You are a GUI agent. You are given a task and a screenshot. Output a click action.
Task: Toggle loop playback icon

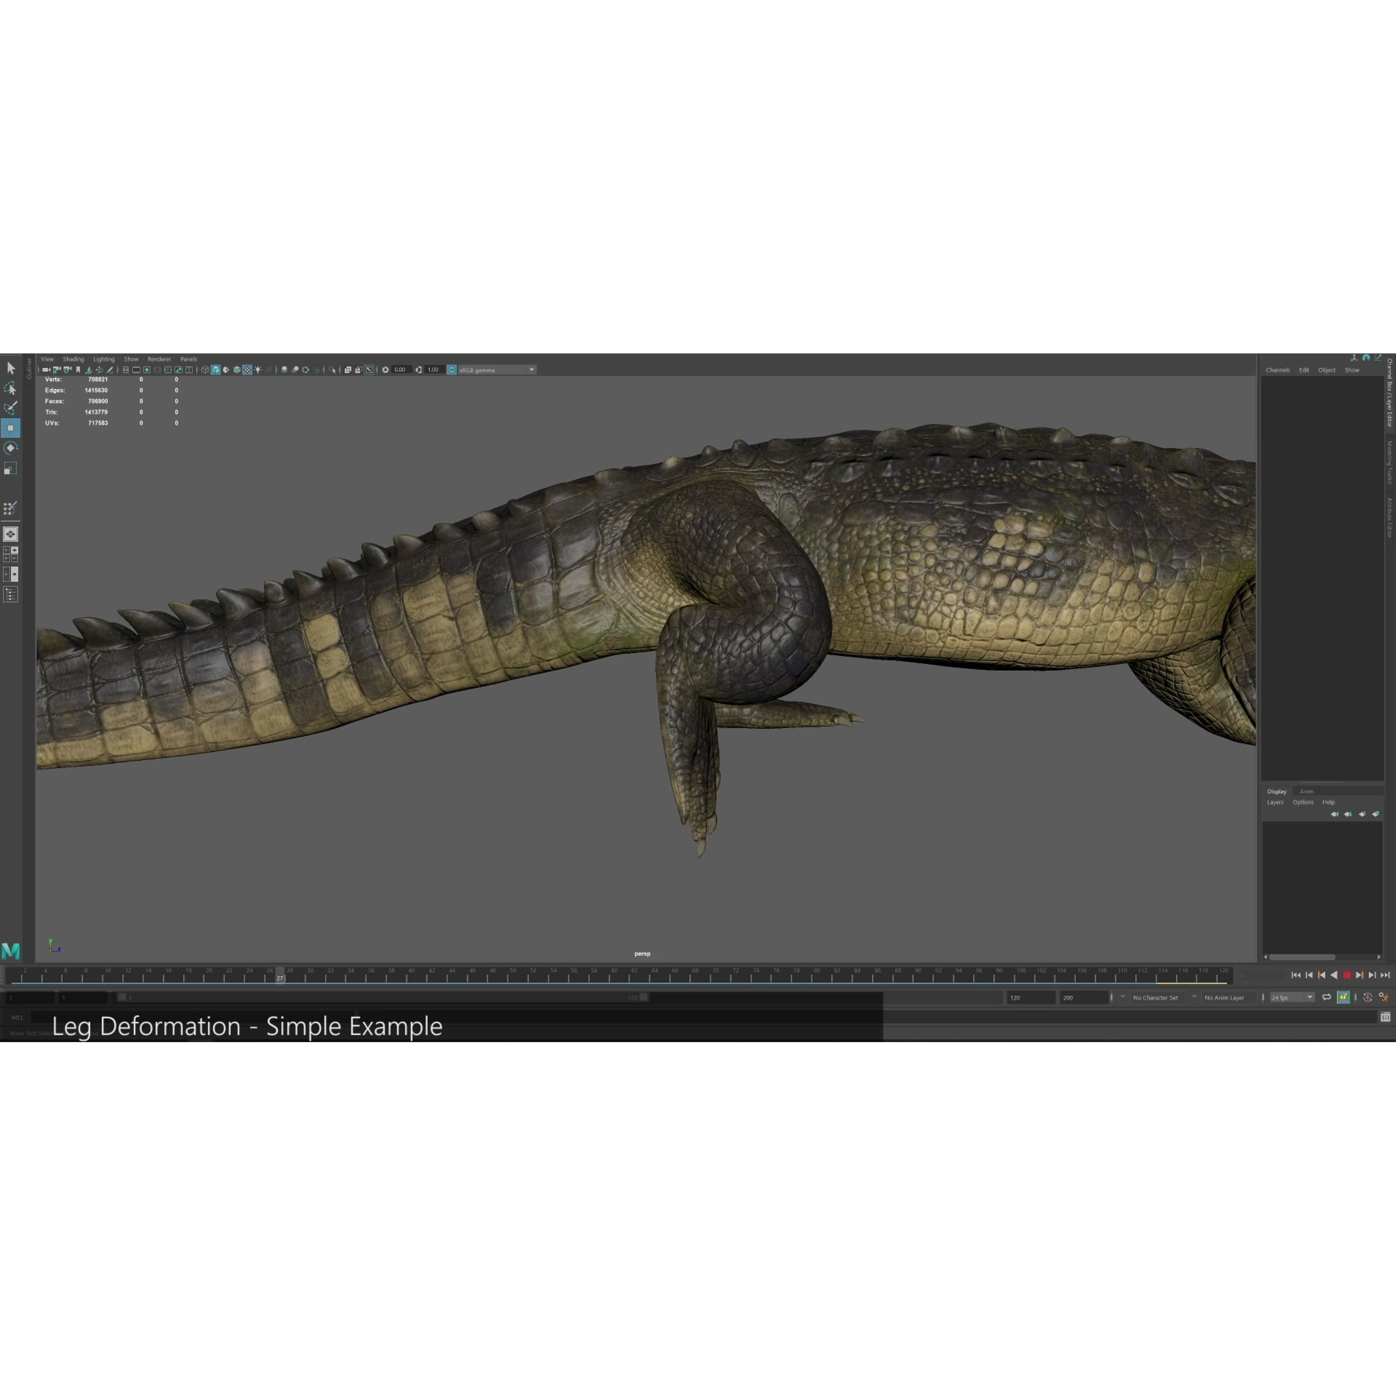tap(1326, 997)
